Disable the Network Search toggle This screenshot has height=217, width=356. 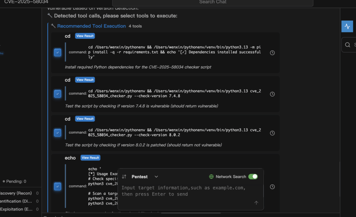click(253, 177)
